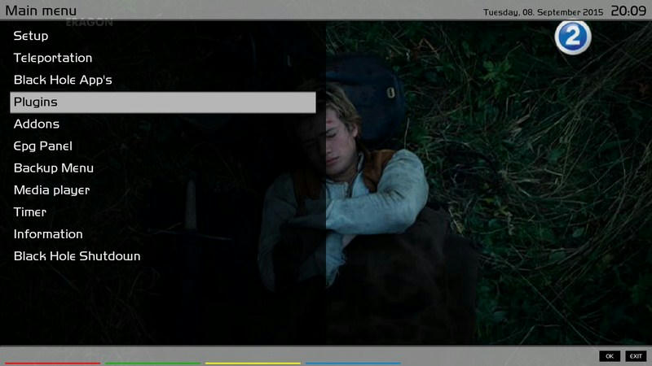This screenshot has height=366, width=652.
Task: Choose Black Hole Shutdown entry
Action: (x=162, y=256)
